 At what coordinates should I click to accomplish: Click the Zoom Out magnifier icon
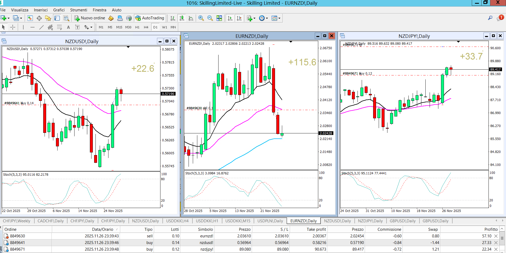(210, 18)
